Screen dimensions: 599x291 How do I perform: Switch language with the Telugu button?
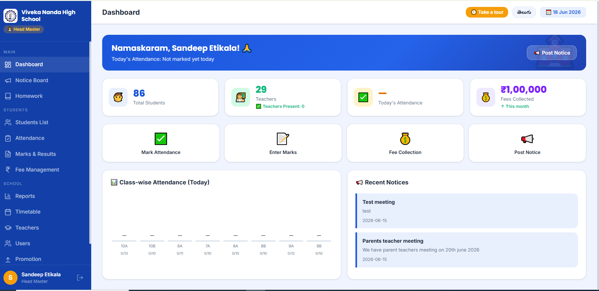[524, 12]
